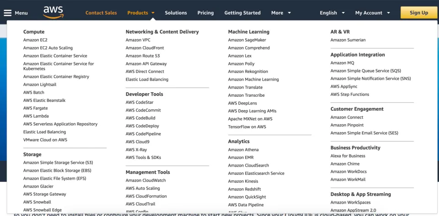Go to the AWS logo homepage

[x=53, y=13]
